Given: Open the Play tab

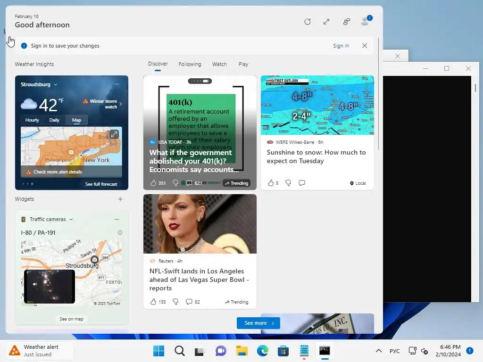Looking at the screenshot, I should (243, 64).
